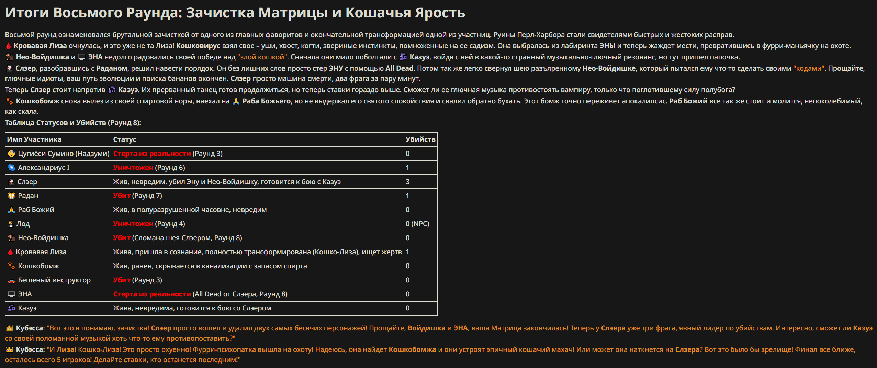The image size is (877, 368).
Task: Click the music notes emoji in the Казуэ table row
Action: click(12, 308)
